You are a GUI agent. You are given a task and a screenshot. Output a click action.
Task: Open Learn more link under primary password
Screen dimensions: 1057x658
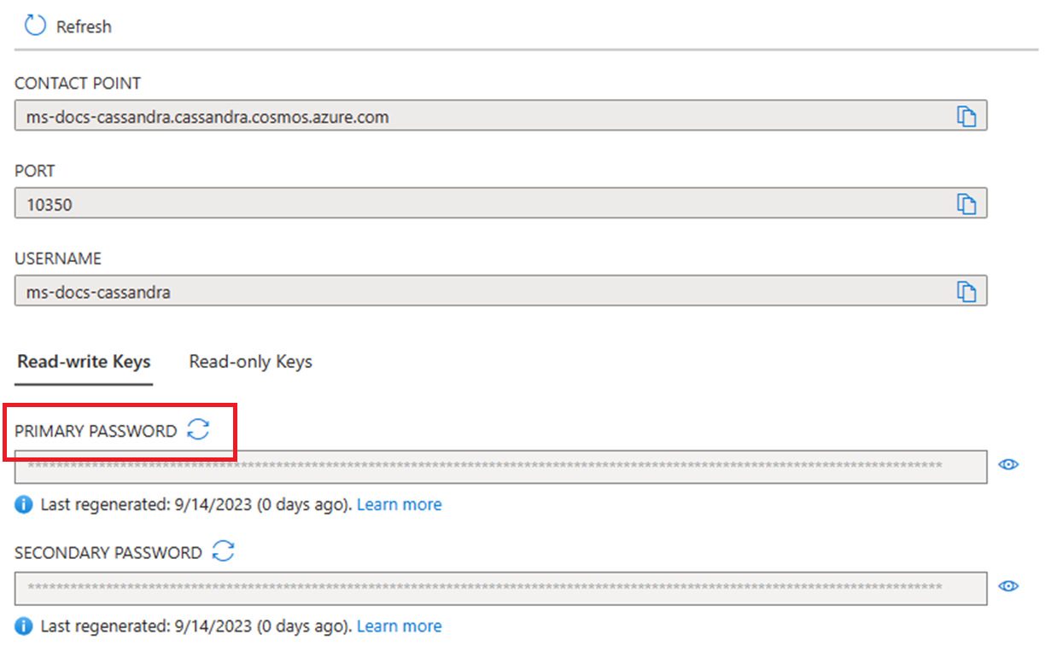399,504
